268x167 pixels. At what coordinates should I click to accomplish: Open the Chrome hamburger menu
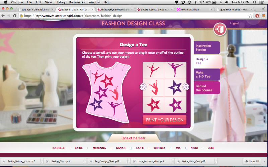click(264, 16)
